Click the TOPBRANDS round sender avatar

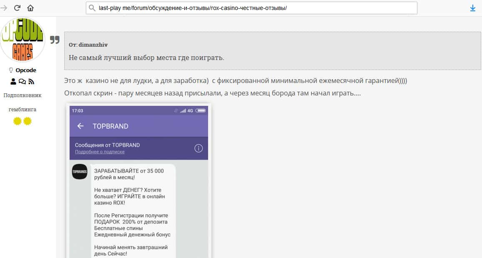pyautogui.click(x=80, y=172)
